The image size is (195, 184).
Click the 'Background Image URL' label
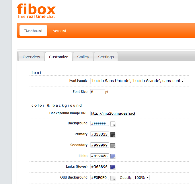(x=68, y=113)
